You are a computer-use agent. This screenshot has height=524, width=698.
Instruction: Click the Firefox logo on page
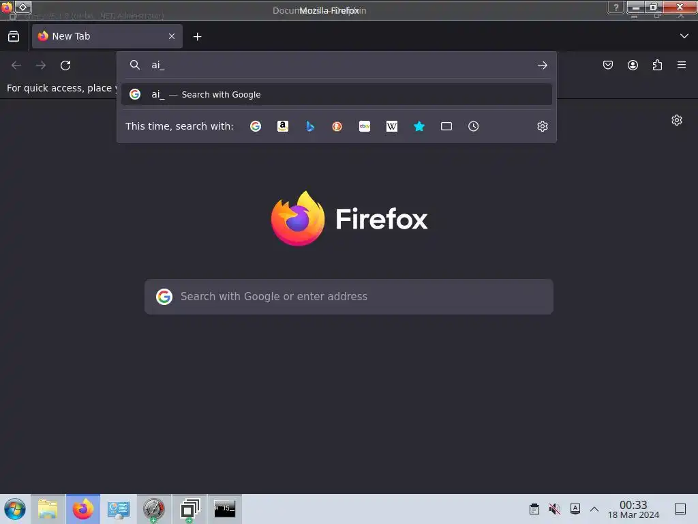pos(349,218)
